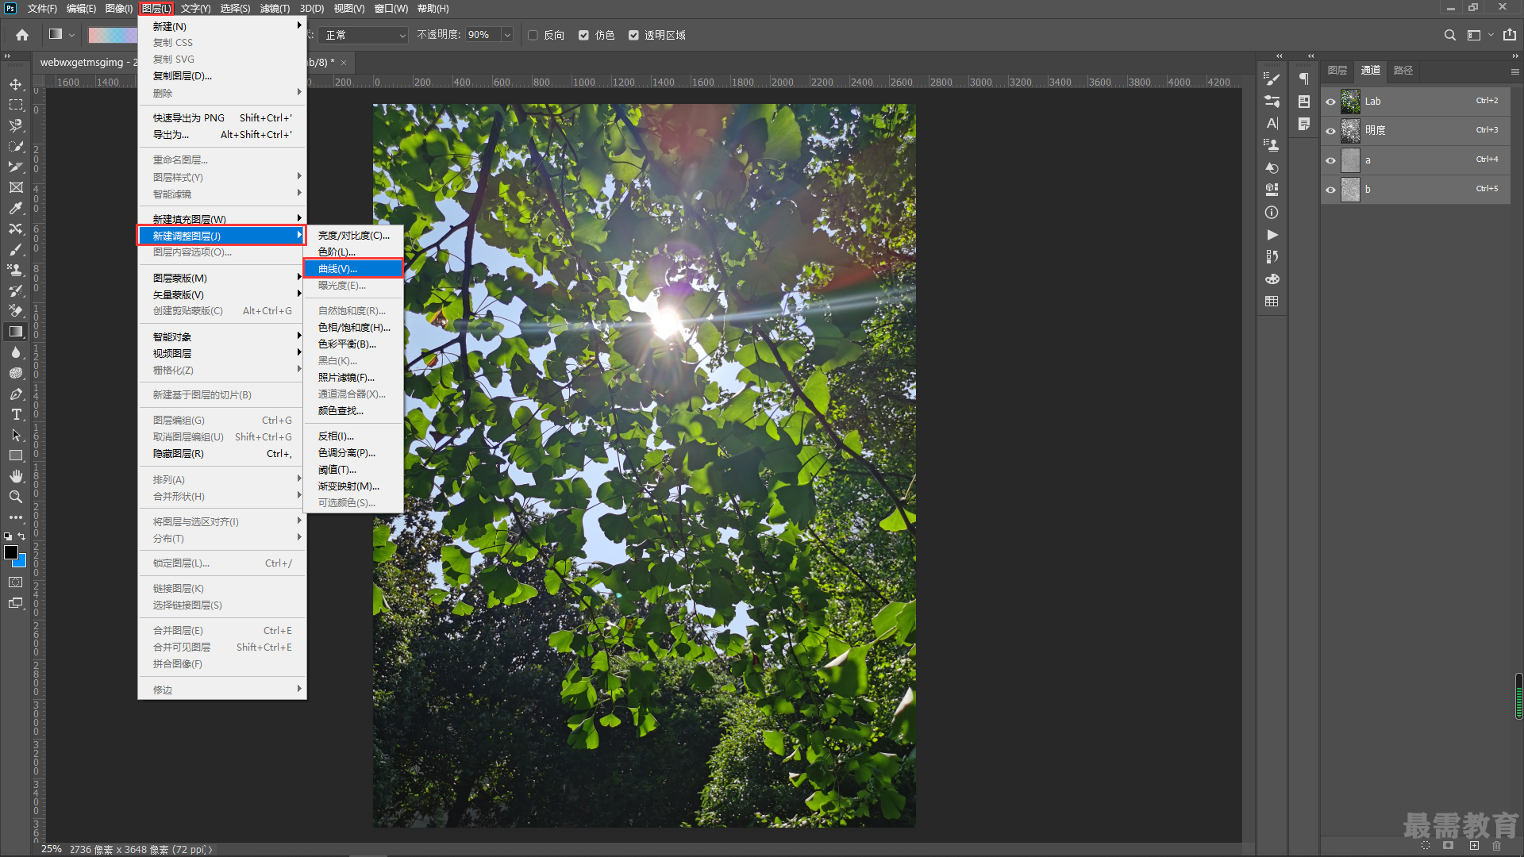Select the Lasso tool
Screen dimensions: 1524x857
click(x=16, y=125)
